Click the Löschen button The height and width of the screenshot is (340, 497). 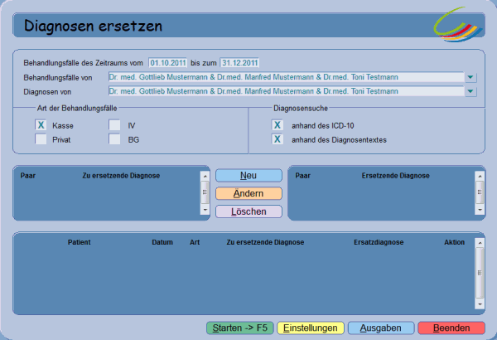click(x=248, y=211)
